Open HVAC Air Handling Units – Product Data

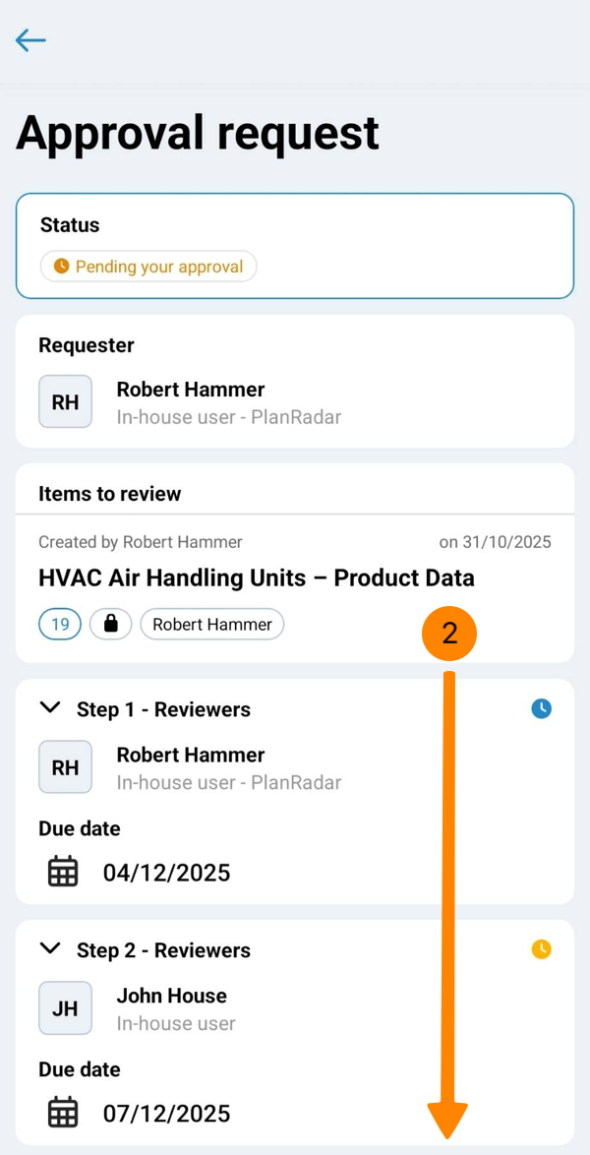point(256,577)
